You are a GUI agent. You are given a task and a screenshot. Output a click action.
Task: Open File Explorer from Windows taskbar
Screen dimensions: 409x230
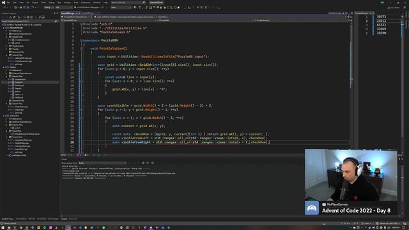pyautogui.click(x=9, y=227)
